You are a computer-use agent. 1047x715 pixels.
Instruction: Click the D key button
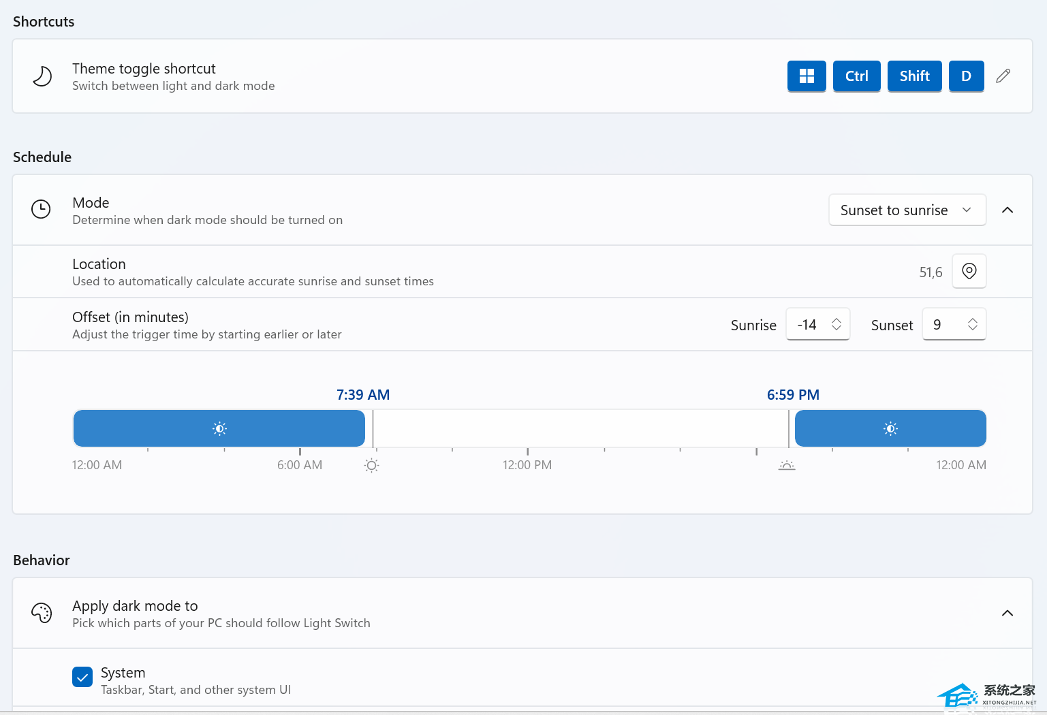click(x=966, y=76)
